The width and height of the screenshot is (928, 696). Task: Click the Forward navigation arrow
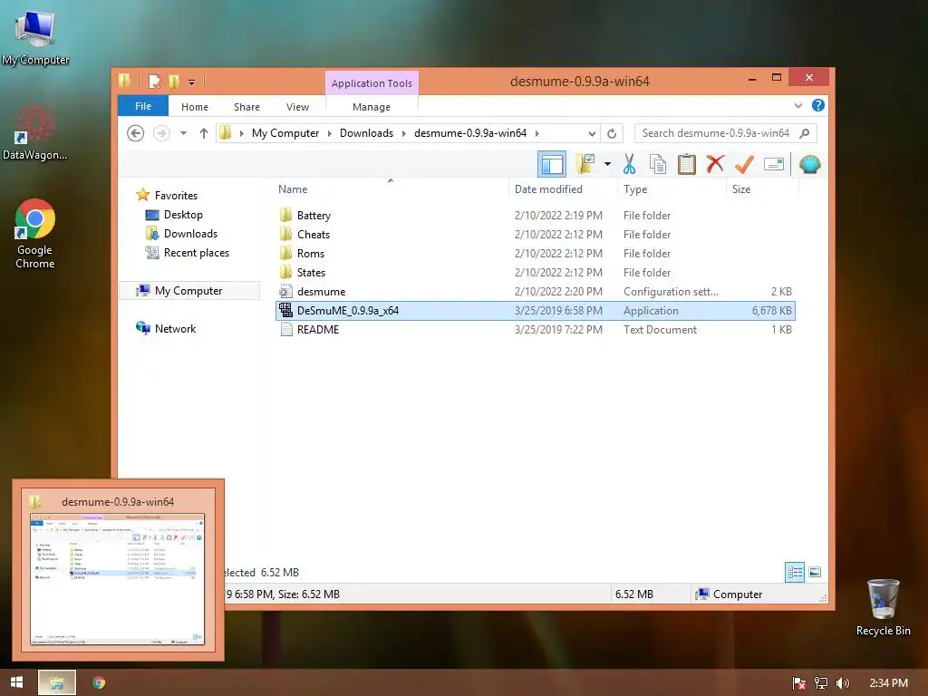click(x=161, y=133)
